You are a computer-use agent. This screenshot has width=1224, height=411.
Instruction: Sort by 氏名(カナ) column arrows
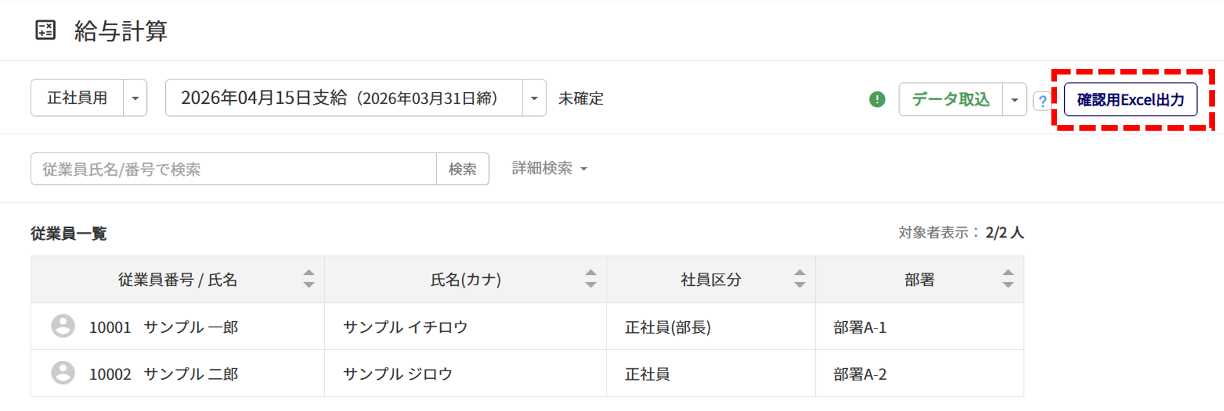[591, 279]
